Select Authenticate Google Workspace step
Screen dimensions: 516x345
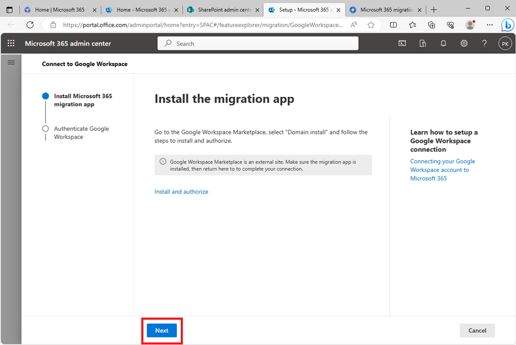81,133
